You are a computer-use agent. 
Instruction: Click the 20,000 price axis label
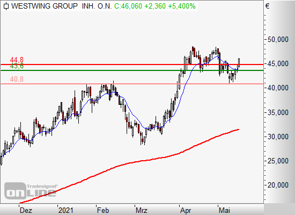point(278,185)
